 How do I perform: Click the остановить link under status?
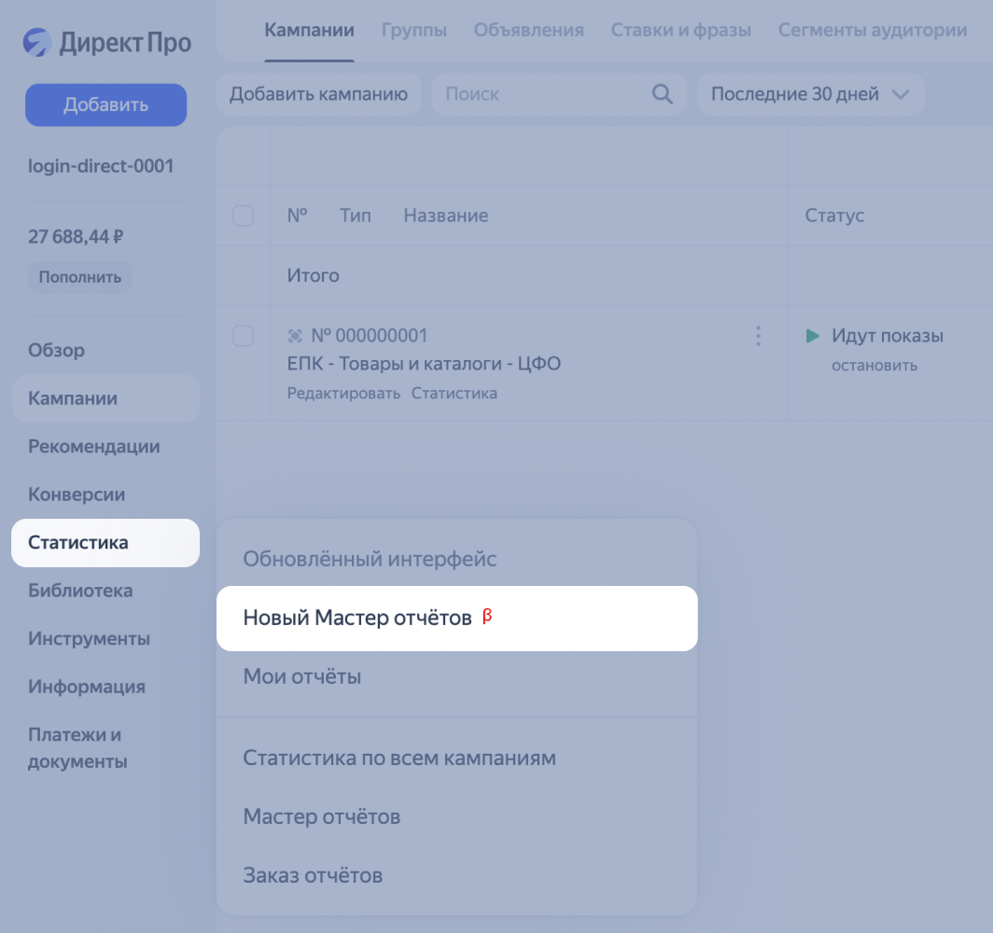click(x=874, y=365)
